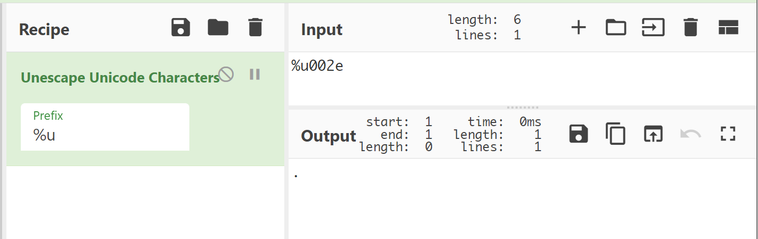758x239 pixels.
Task: Save output to file
Action: pyautogui.click(x=579, y=134)
